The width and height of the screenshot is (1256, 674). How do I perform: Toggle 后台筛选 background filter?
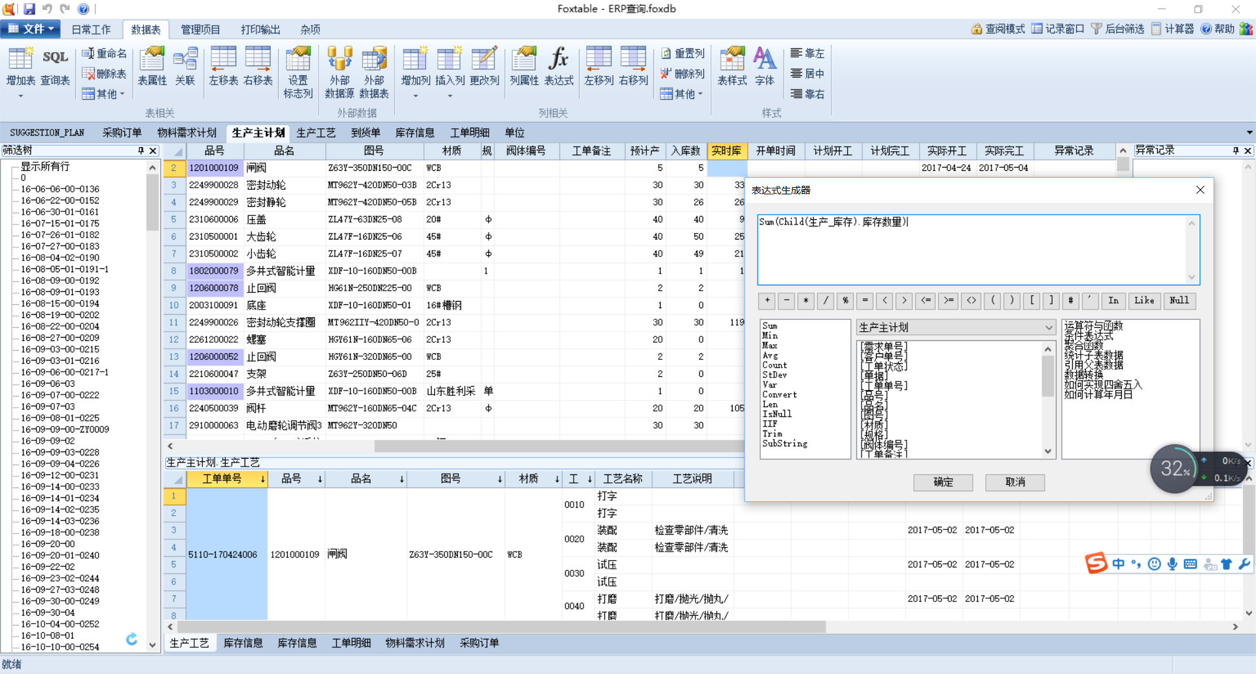[x=1117, y=29]
